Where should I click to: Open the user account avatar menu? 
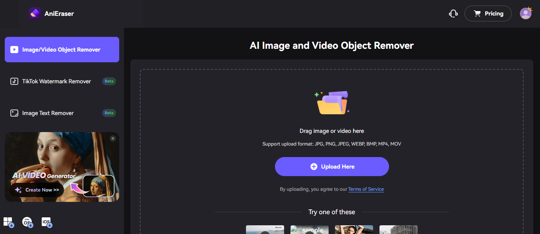(x=525, y=13)
